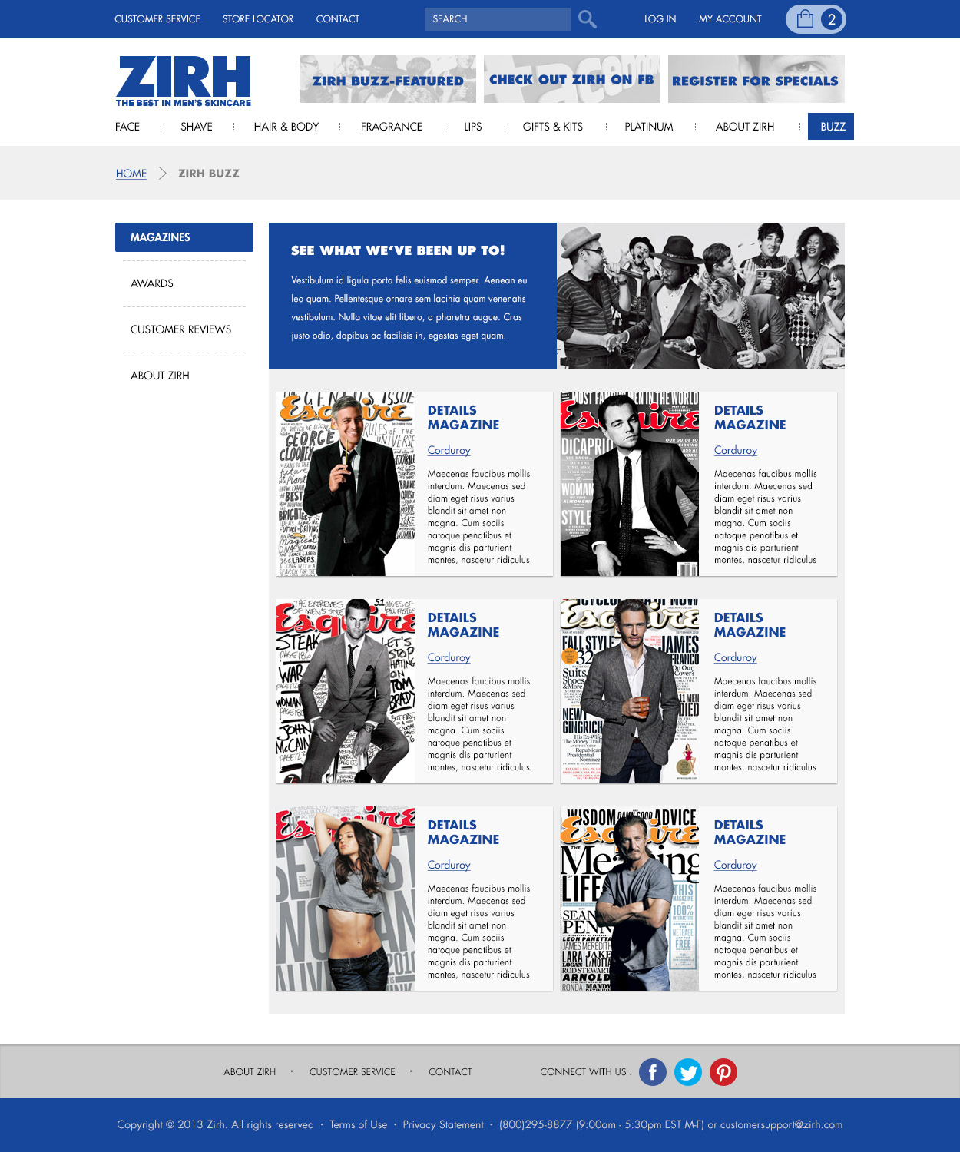The width and height of the screenshot is (960, 1152).
Task: Click the 'See What We've Been Up To!' heading
Action: pyautogui.click(x=398, y=250)
